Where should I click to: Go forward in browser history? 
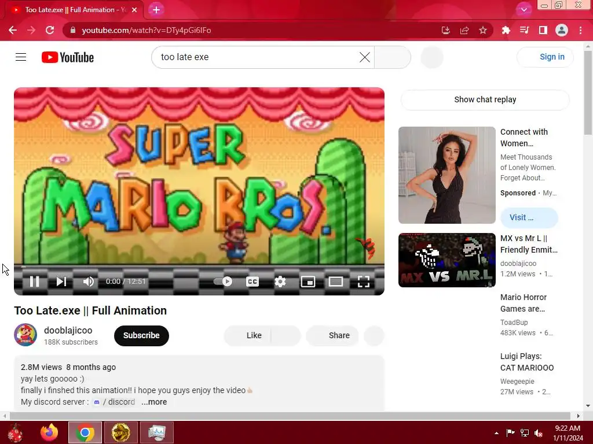pyautogui.click(x=31, y=30)
